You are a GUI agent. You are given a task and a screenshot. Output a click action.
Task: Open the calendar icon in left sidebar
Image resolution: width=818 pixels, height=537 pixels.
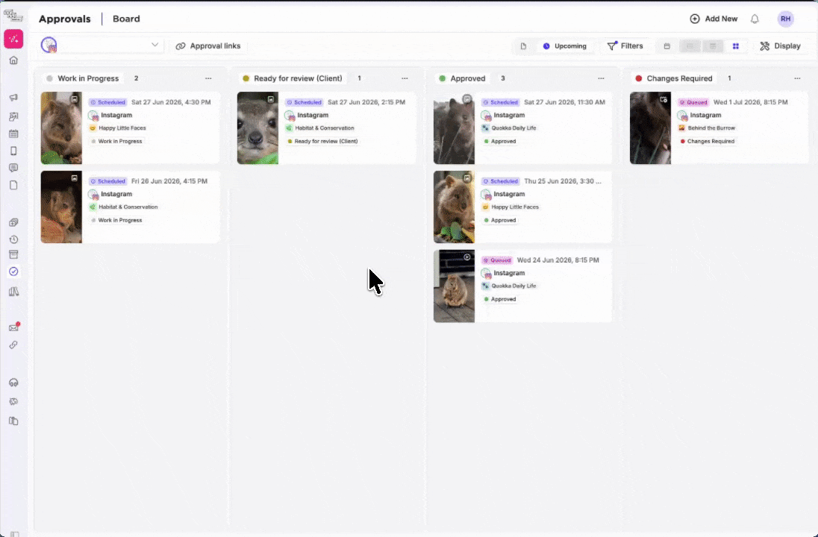click(x=13, y=134)
